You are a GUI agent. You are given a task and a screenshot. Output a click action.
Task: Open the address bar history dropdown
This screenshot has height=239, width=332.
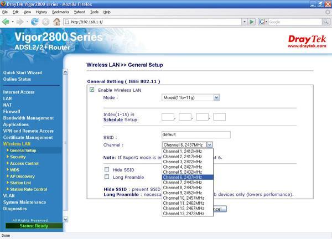click(x=245, y=22)
